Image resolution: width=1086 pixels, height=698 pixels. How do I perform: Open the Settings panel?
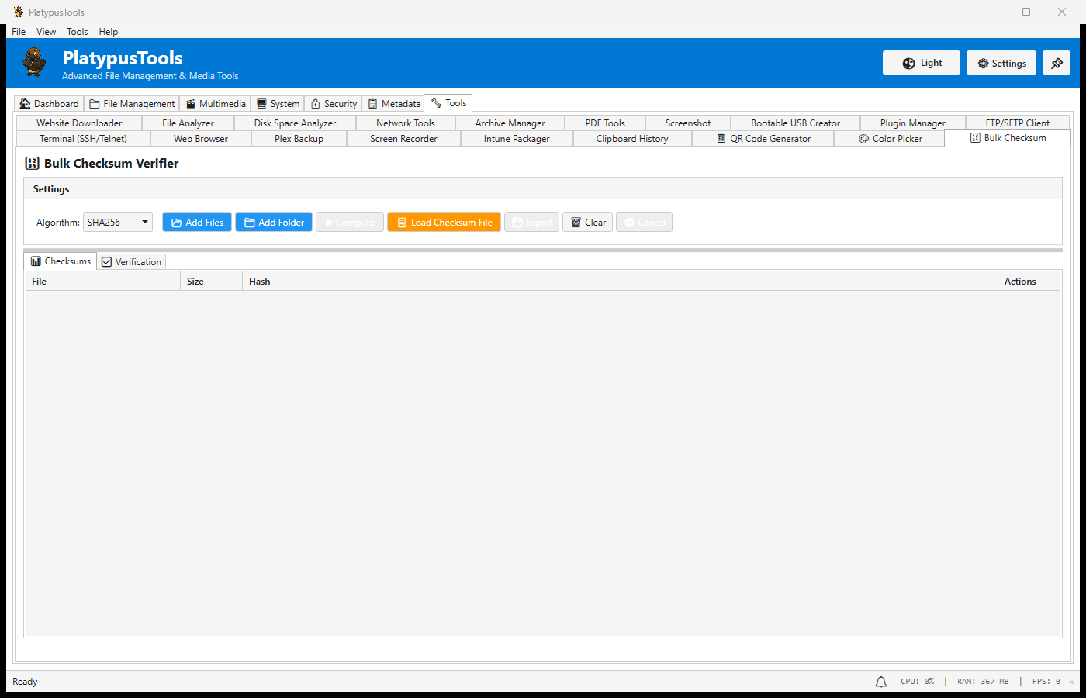(1001, 62)
